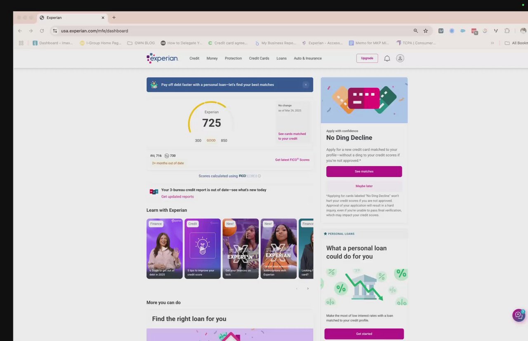Open Get your finances on lock card
This screenshot has height=341, width=528.
click(240, 249)
